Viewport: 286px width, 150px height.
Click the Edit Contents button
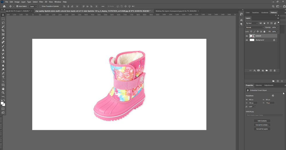262,121
